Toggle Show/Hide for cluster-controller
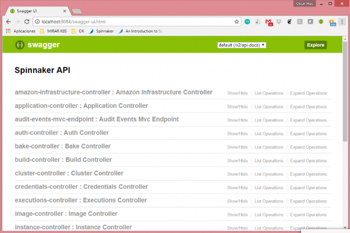 pos(237,174)
